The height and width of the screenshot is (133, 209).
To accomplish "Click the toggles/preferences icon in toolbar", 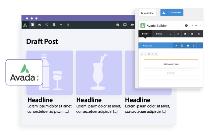I will [x=54, y=25].
